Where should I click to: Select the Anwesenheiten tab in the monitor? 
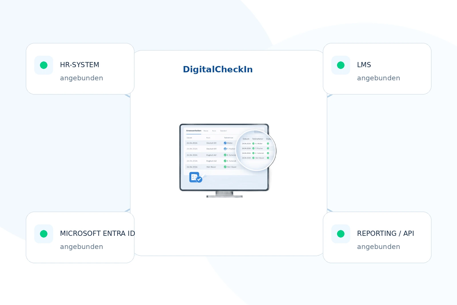[x=194, y=131]
